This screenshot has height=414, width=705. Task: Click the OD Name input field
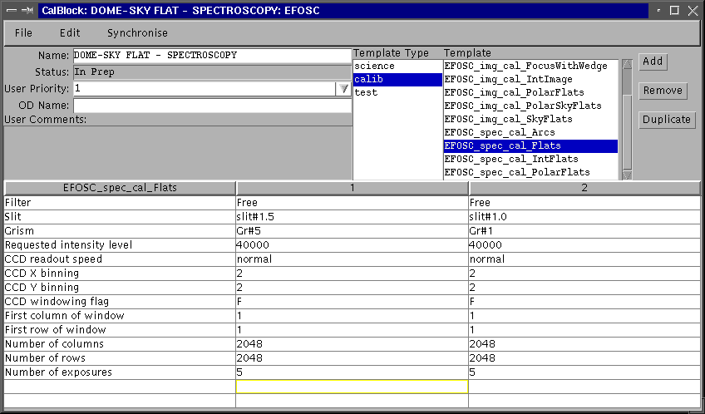pos(212,106)
